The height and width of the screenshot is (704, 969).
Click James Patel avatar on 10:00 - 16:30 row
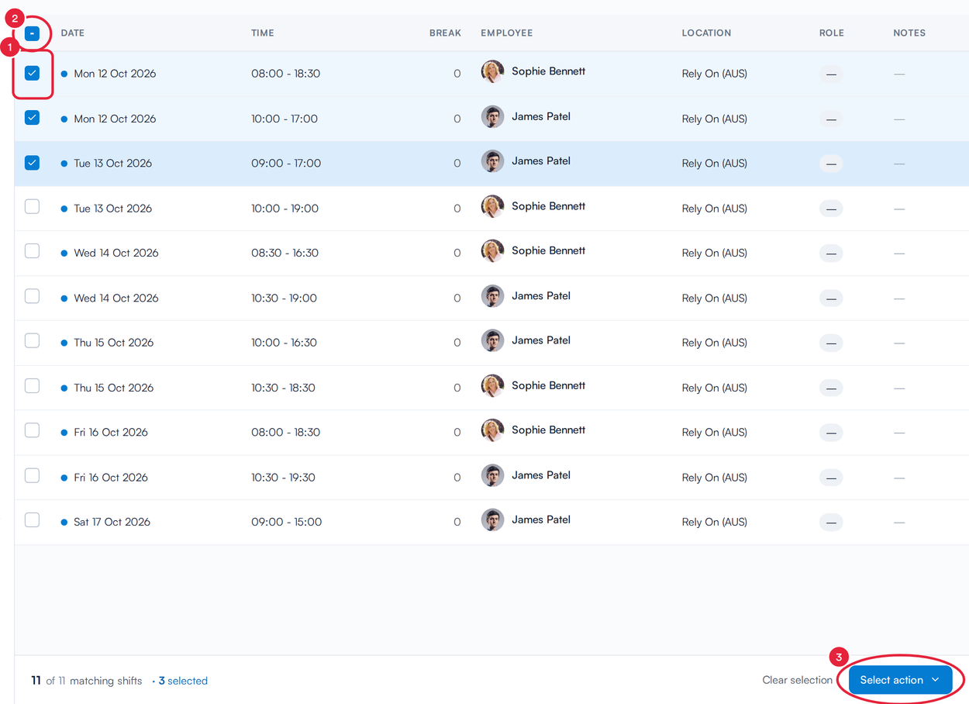(x=492, y=340)
